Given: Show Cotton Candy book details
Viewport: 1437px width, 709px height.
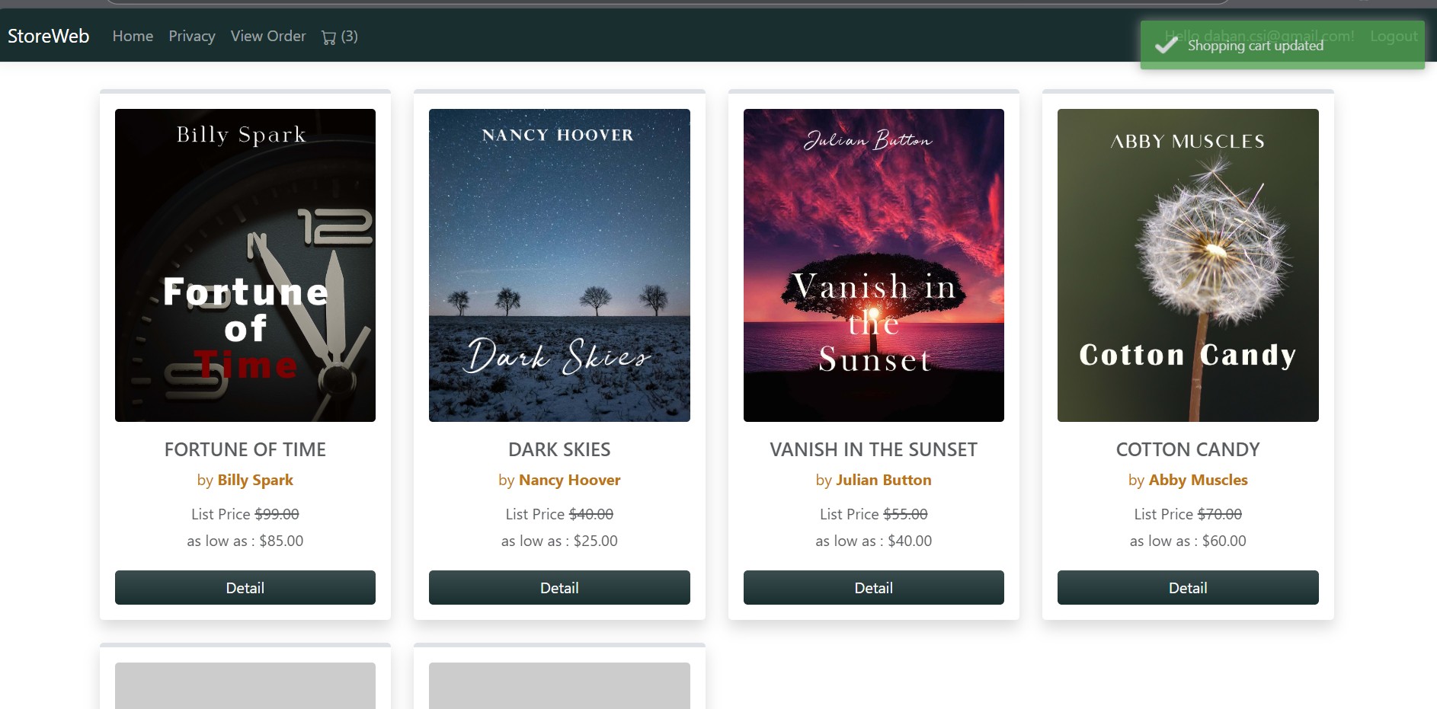Looking at the screenshot, I should click(x=1188, y=587).
